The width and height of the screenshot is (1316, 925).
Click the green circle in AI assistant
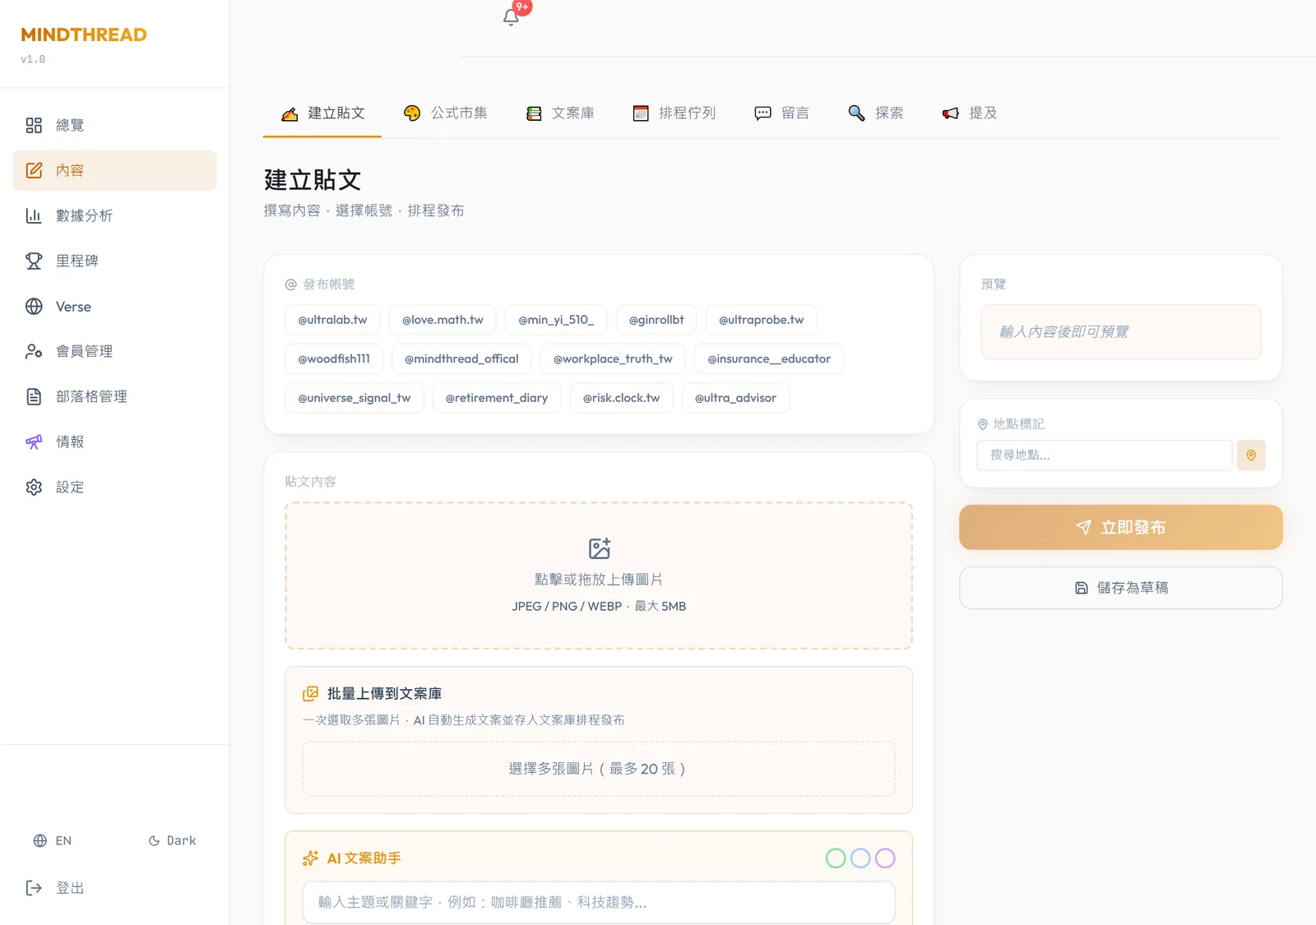(836, 858)
